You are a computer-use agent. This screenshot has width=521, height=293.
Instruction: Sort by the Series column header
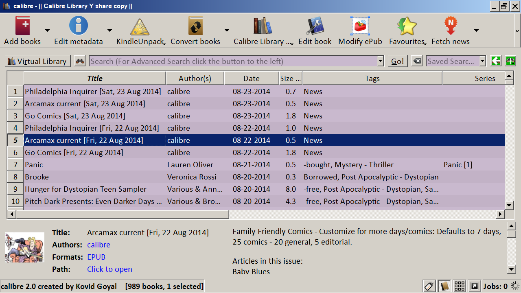(473, 78)
